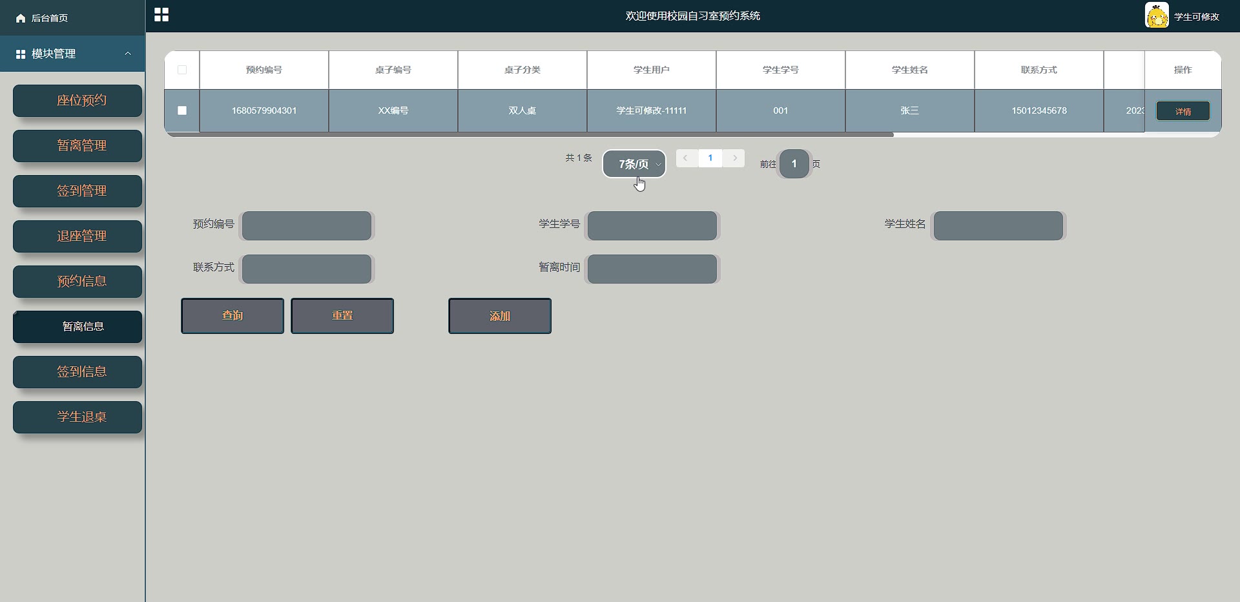The image size is (1240, 602).
Task: Focus the 学生姓名 input field
Action: [x=998, y=226]
